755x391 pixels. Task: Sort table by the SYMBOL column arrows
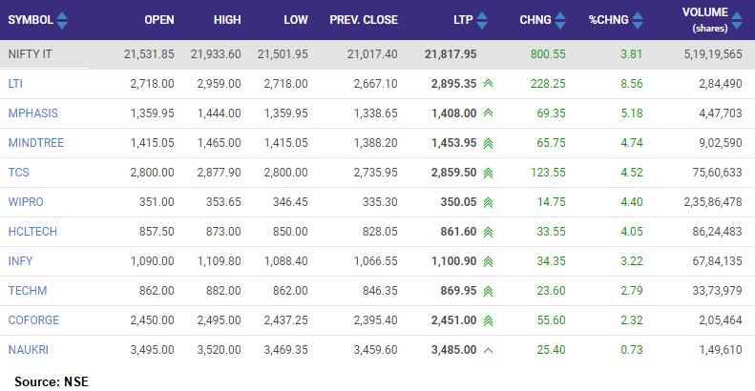[x=63, y=20]
